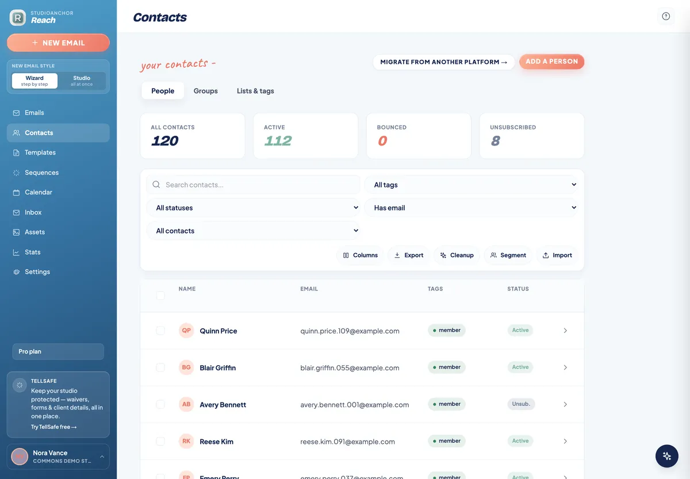Go to Stats in the sidebar

click(58, 252)
